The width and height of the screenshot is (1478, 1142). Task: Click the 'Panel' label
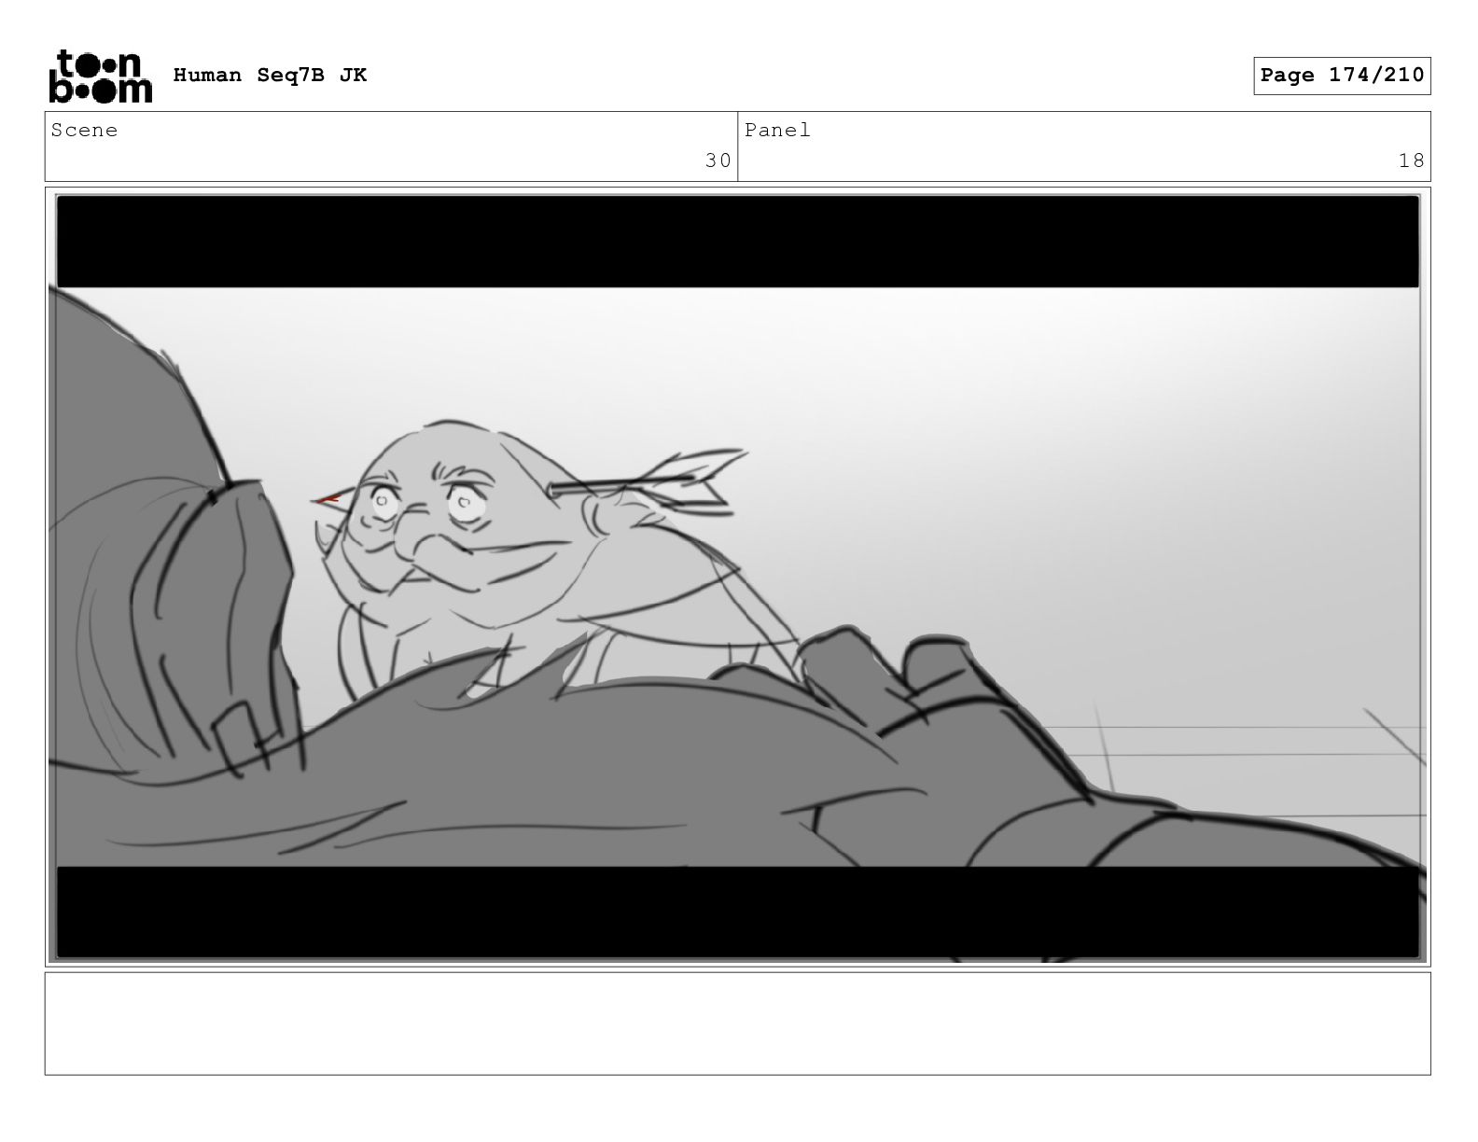777,131
